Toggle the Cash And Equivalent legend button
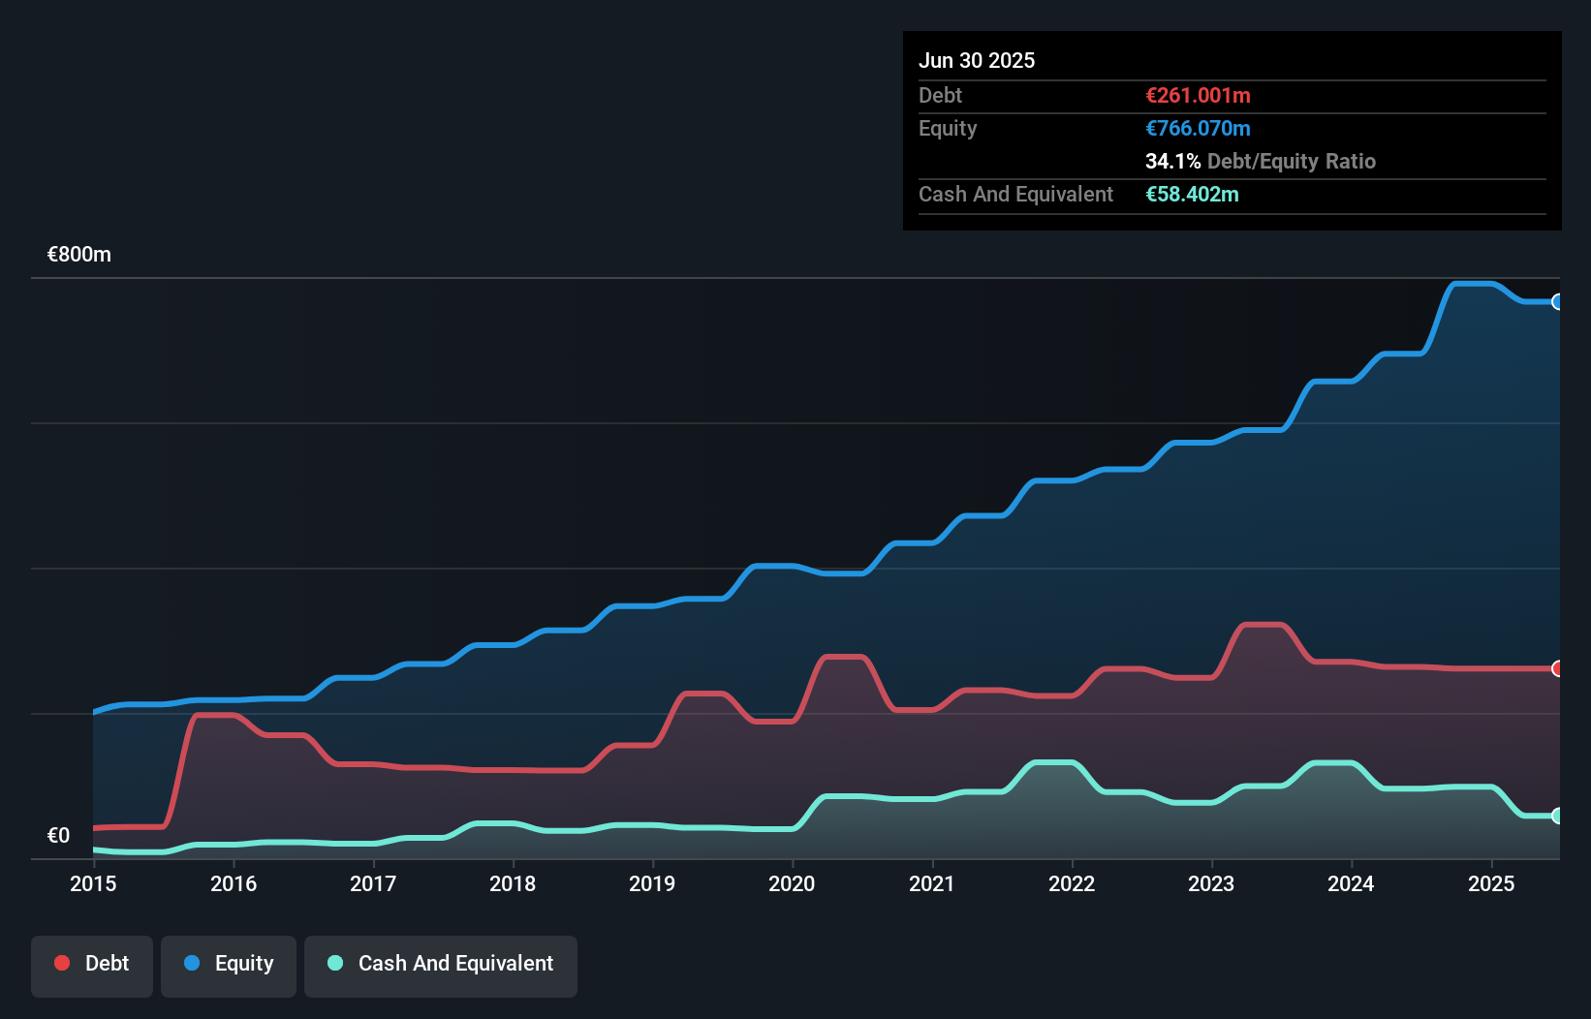 441,966
